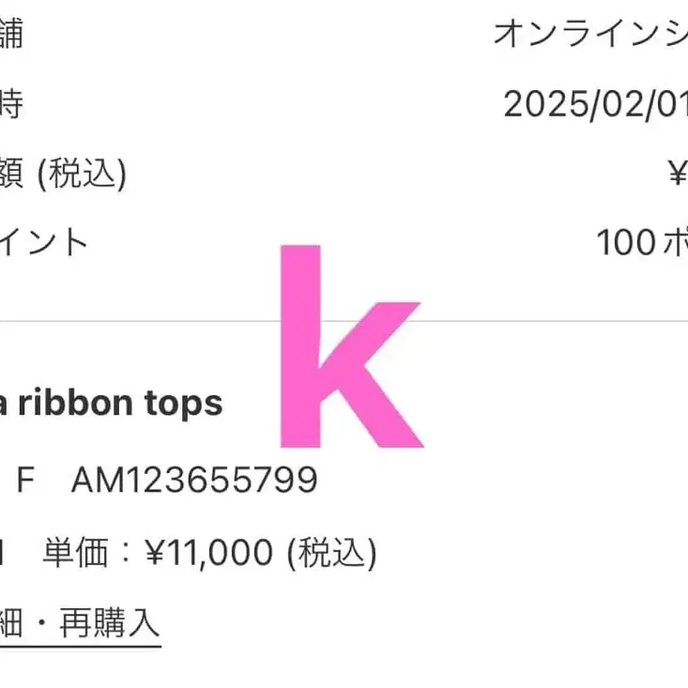This screenshot has height=688, width=688.
Task: Open the 詳細・再購入 link
Action: click(x=80, y=622)
